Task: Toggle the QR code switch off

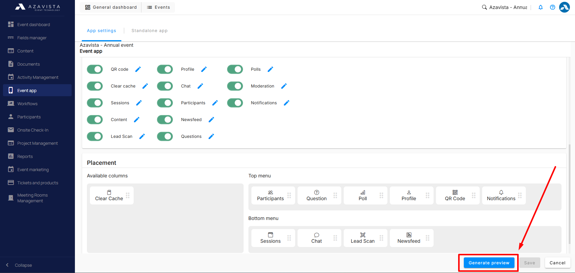Action: point(95,69)
